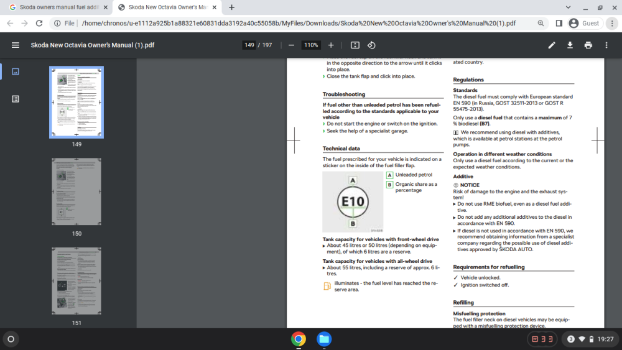Click the Standards subheading

(465, 90)
